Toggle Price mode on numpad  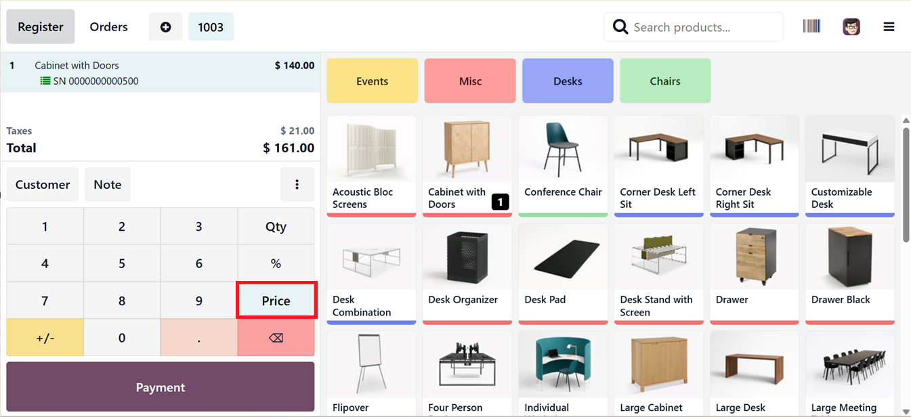276,301
